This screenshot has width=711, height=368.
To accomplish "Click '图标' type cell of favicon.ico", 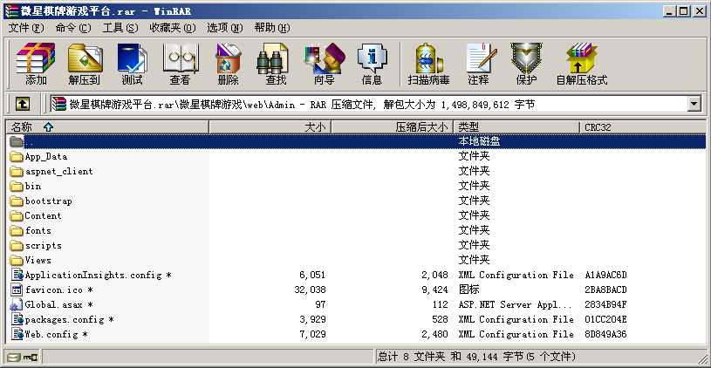I will coord(468,290).
